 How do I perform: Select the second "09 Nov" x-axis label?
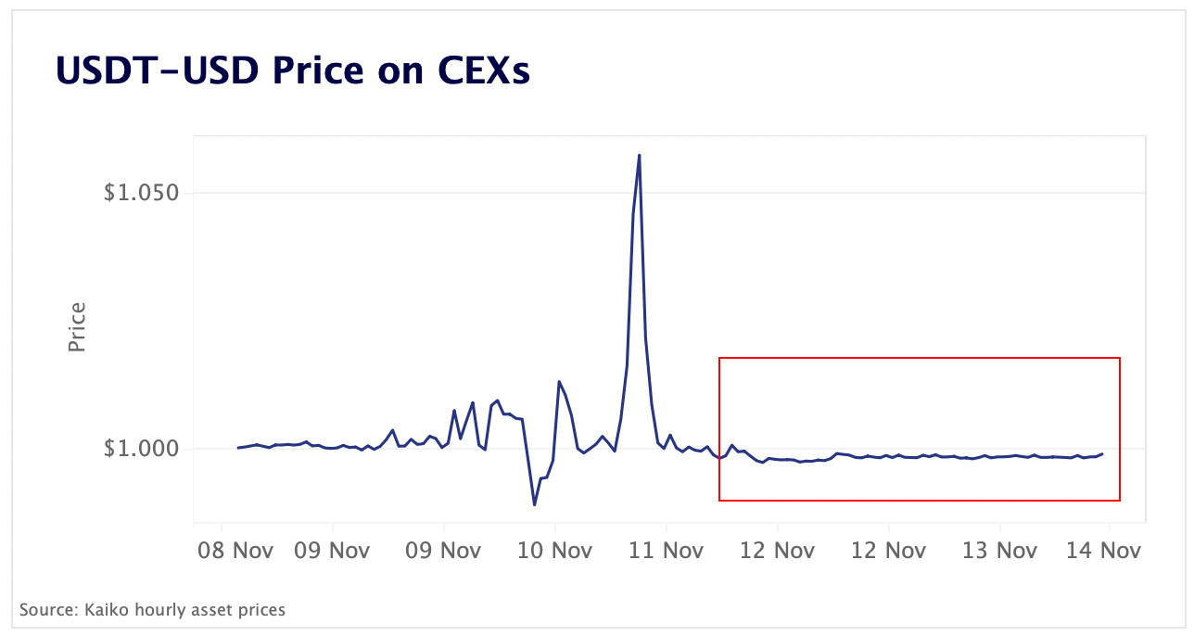pos(443,551)
